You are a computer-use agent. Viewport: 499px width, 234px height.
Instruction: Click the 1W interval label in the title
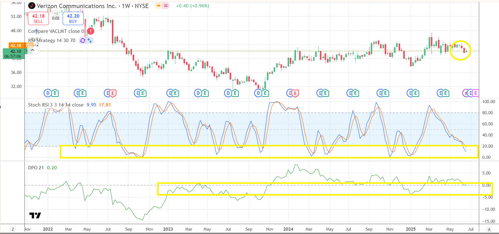click(126, 6)
